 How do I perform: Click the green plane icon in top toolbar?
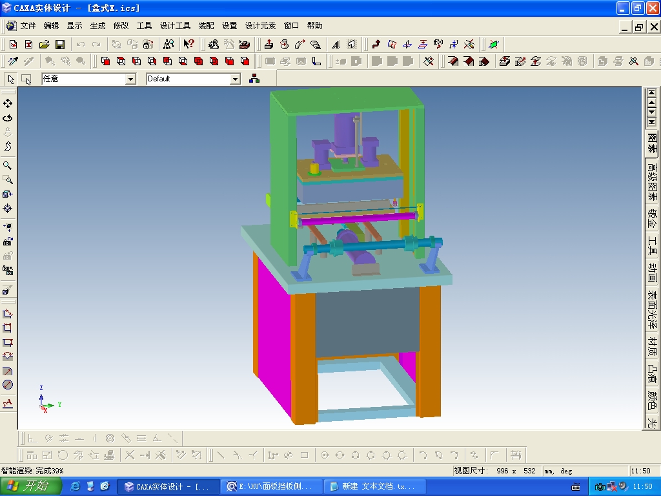[494, 45]
